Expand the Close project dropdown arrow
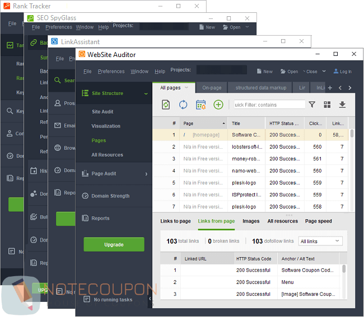Viewport: 364px width, 317px height. pos(324,71)
